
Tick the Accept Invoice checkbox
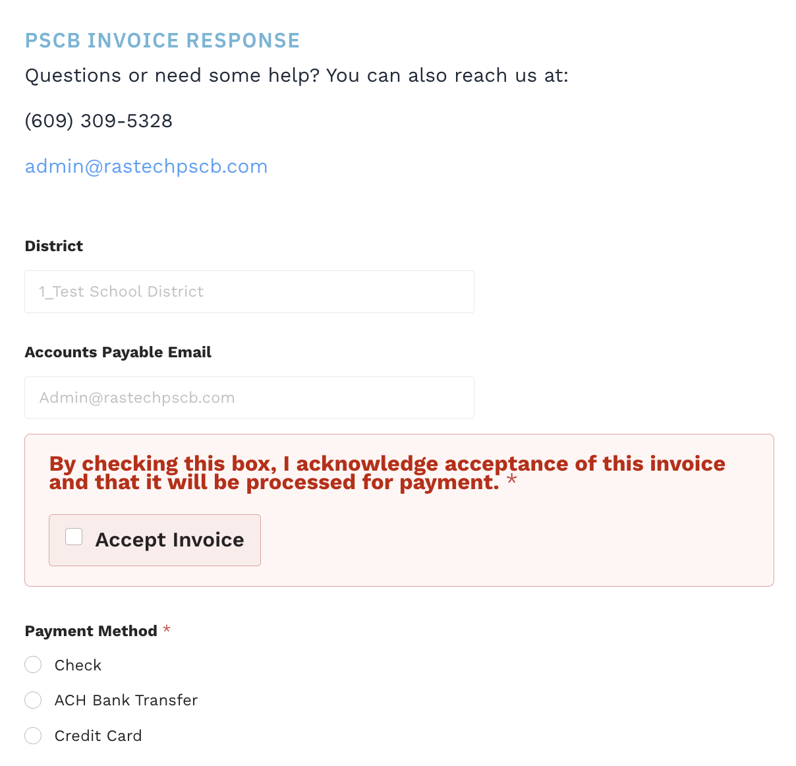[x=74, y=537]
